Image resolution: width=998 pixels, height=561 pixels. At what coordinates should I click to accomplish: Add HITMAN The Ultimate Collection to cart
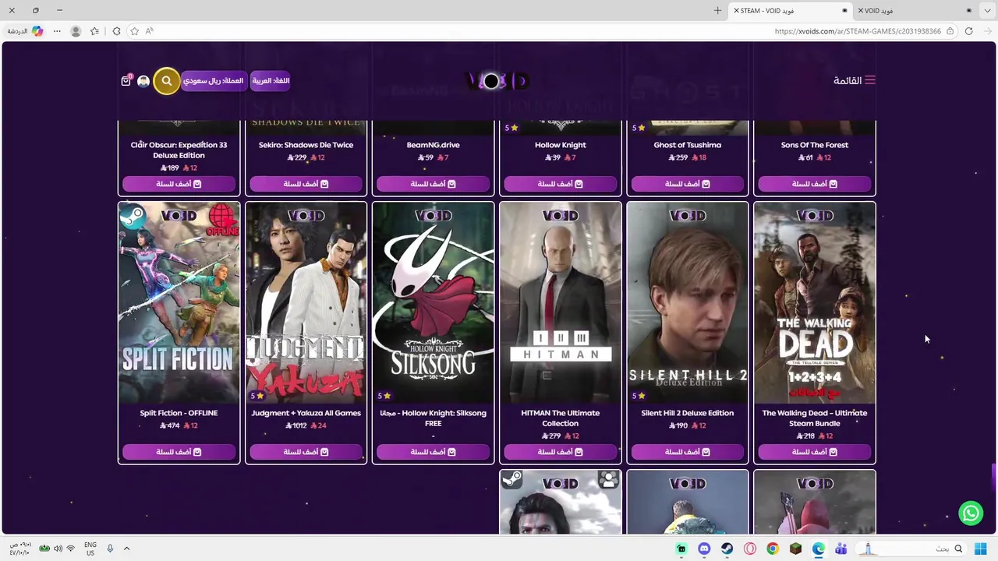pyautogui.click(x=561, y=452)
